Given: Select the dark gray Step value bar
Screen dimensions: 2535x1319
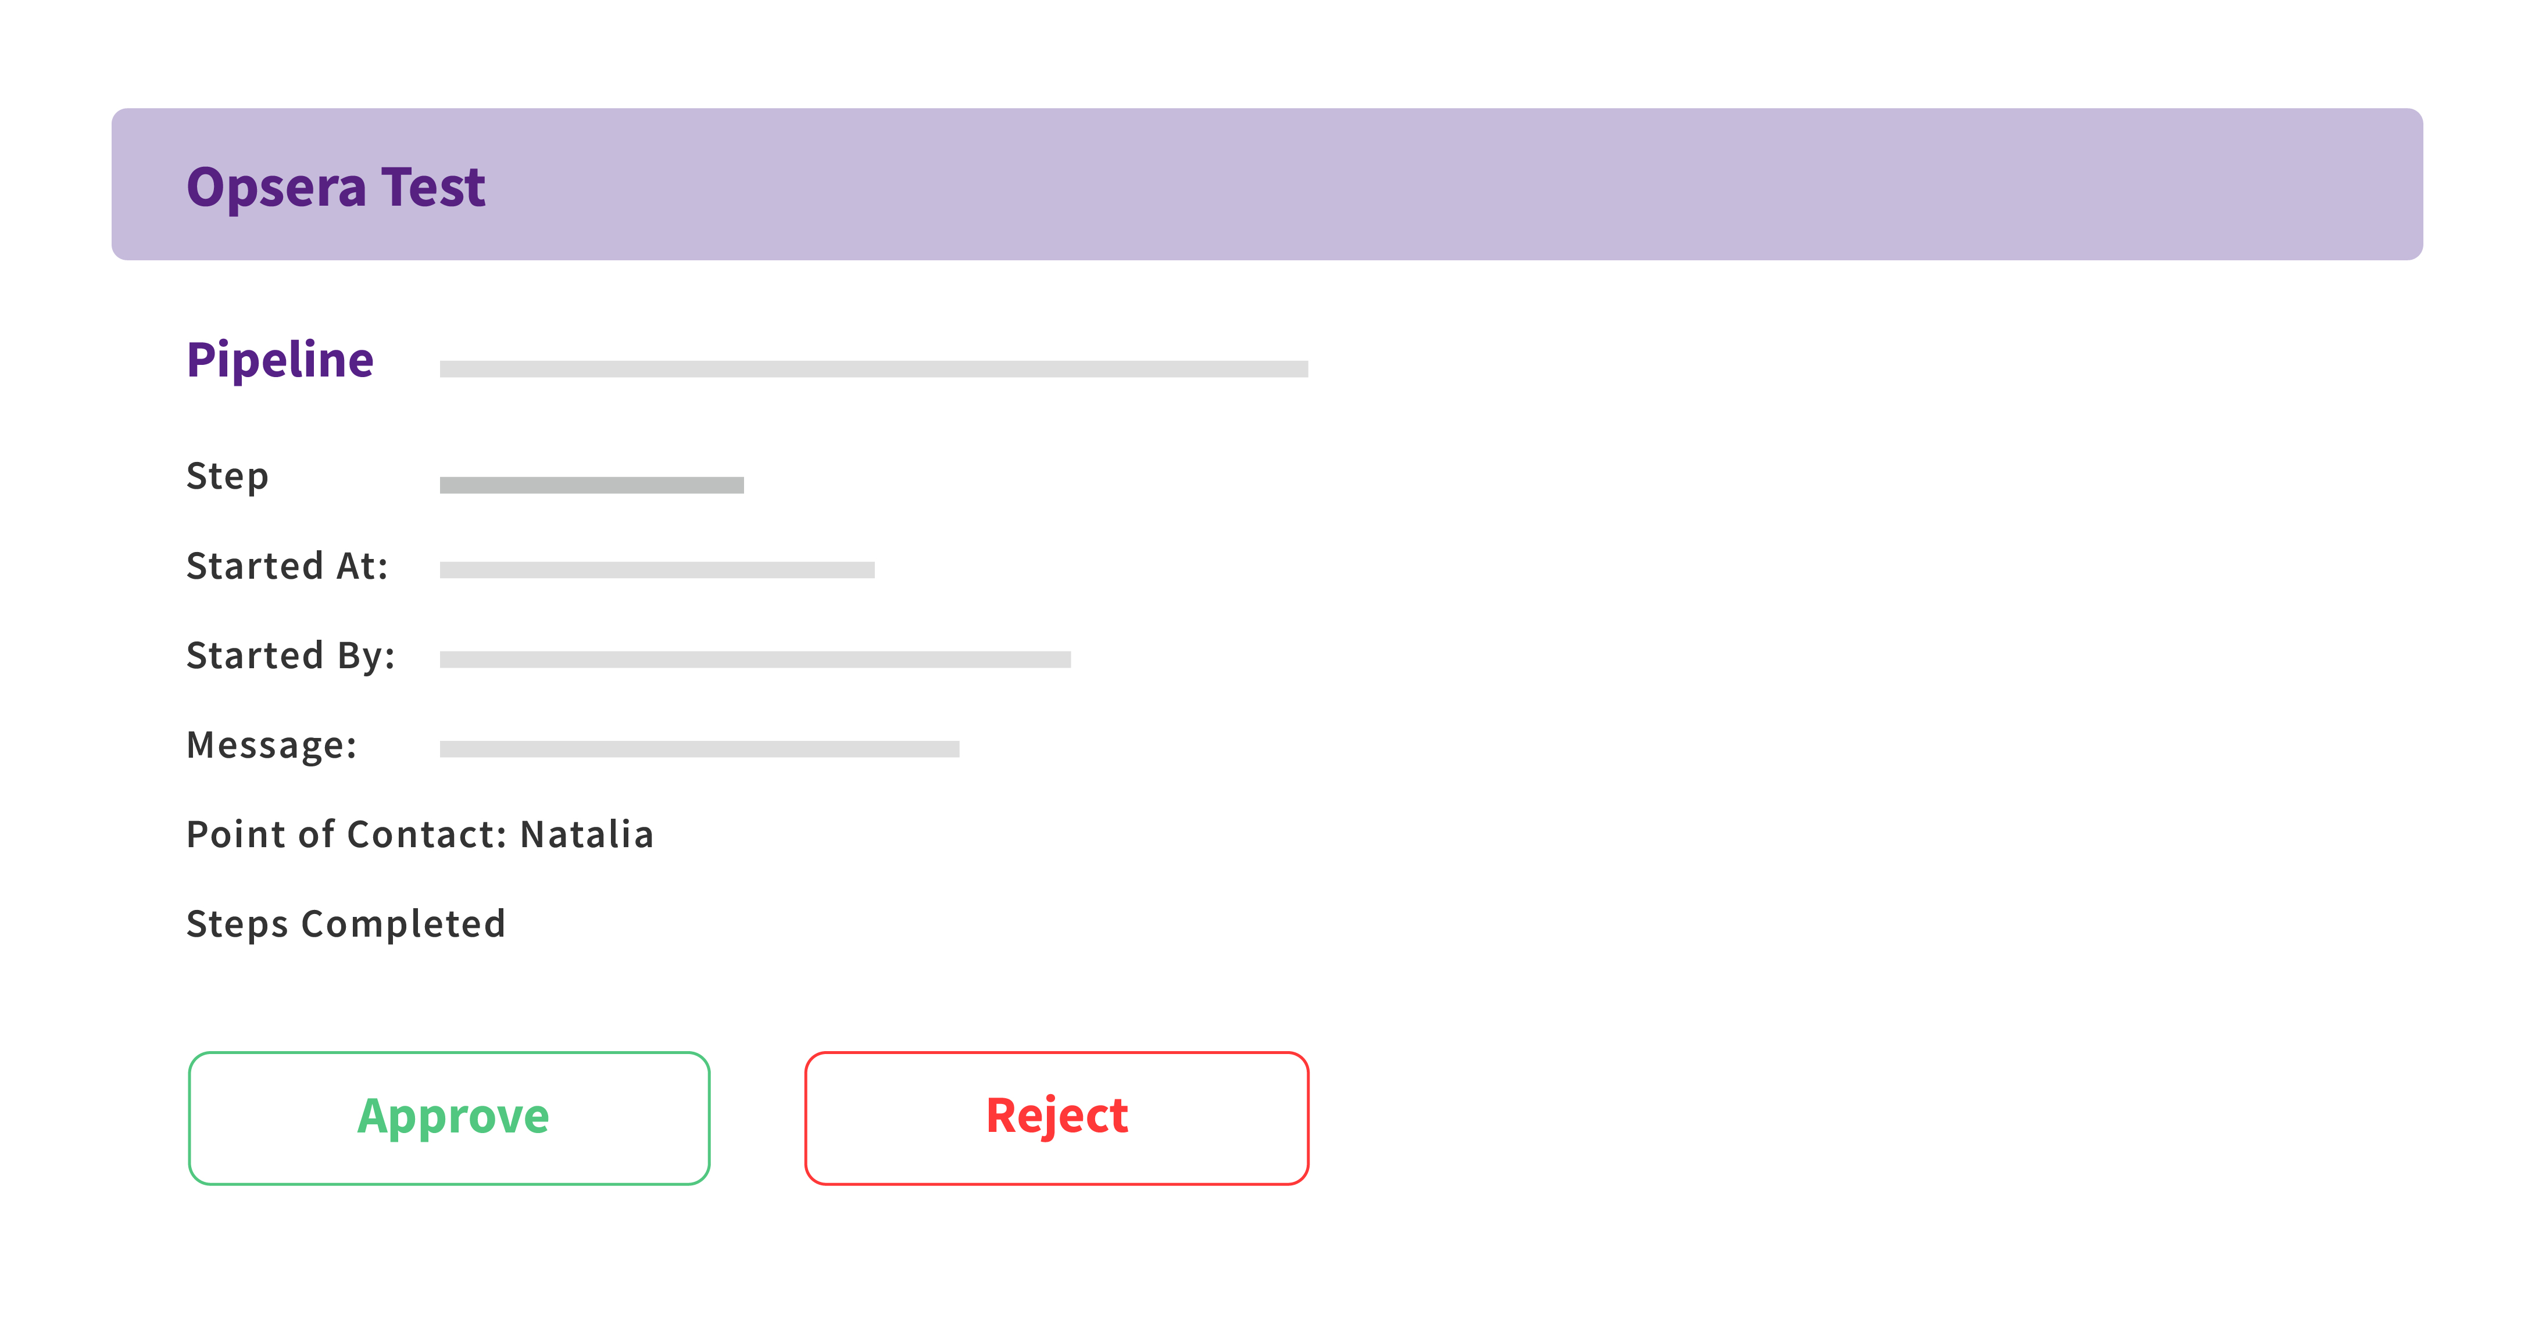Looking at the screenshot, I should (591, 485).
